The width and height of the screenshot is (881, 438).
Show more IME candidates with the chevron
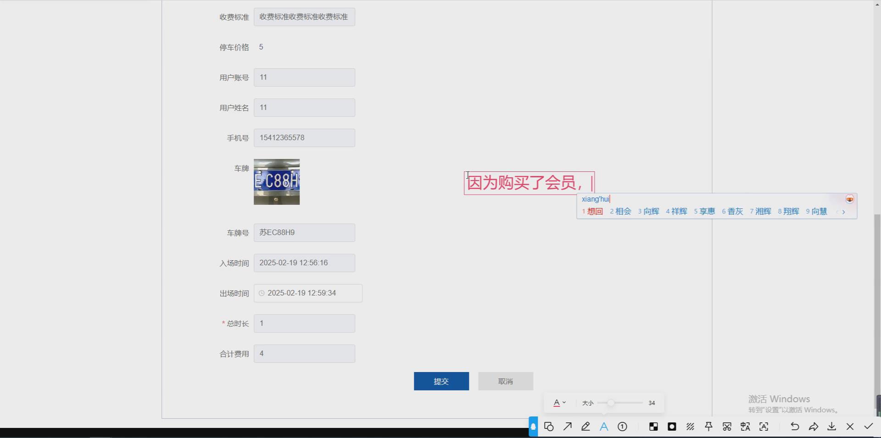click(843, 212)
